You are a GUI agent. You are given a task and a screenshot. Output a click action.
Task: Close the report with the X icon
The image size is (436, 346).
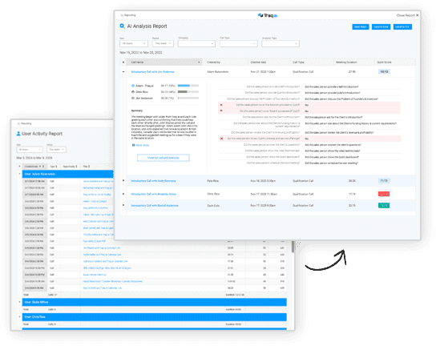click(x=417, y=15)
